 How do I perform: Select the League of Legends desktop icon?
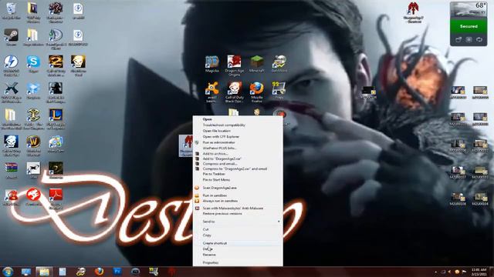56,119
